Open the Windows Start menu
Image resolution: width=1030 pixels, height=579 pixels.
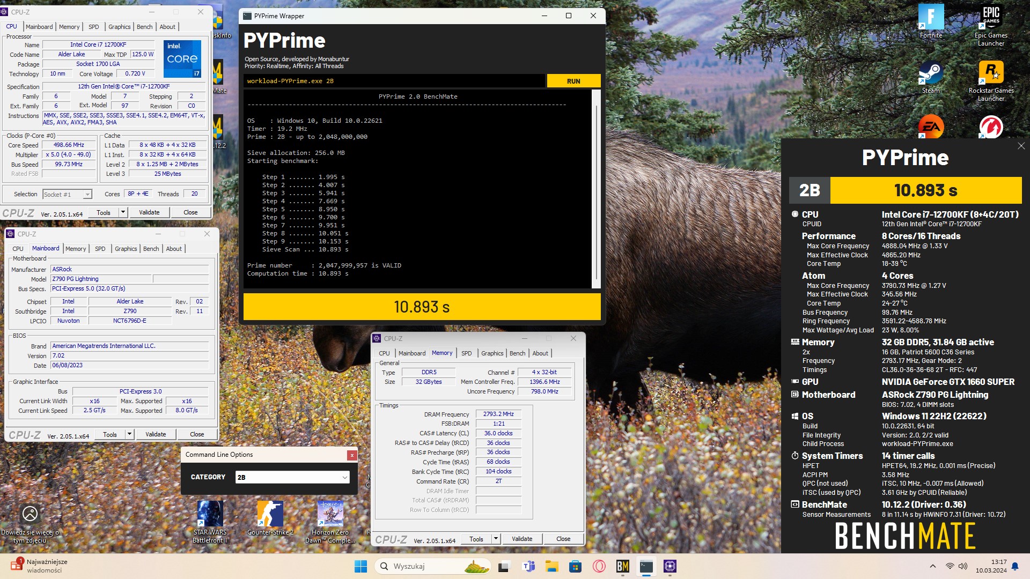(x=360, y=566)
